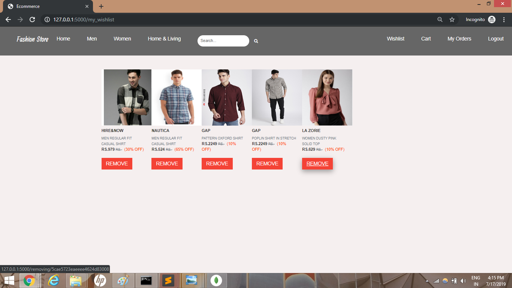Open NAUTICA blue plaid shirt image
Screen dimensions: 512x288
[177, 97]
